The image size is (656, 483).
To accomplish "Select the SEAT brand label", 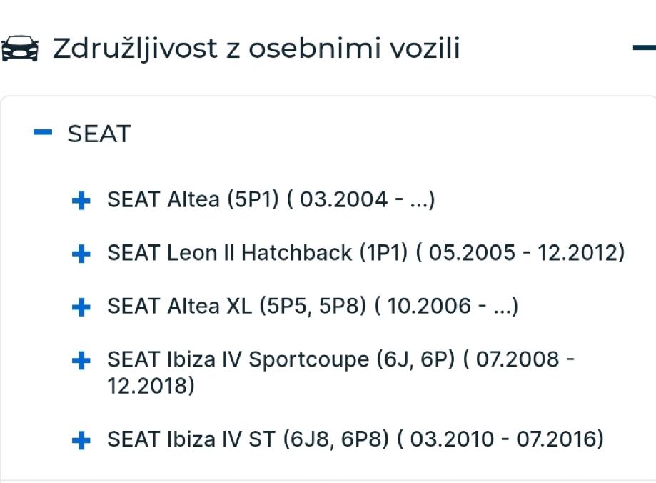I will tap(99, 134).
